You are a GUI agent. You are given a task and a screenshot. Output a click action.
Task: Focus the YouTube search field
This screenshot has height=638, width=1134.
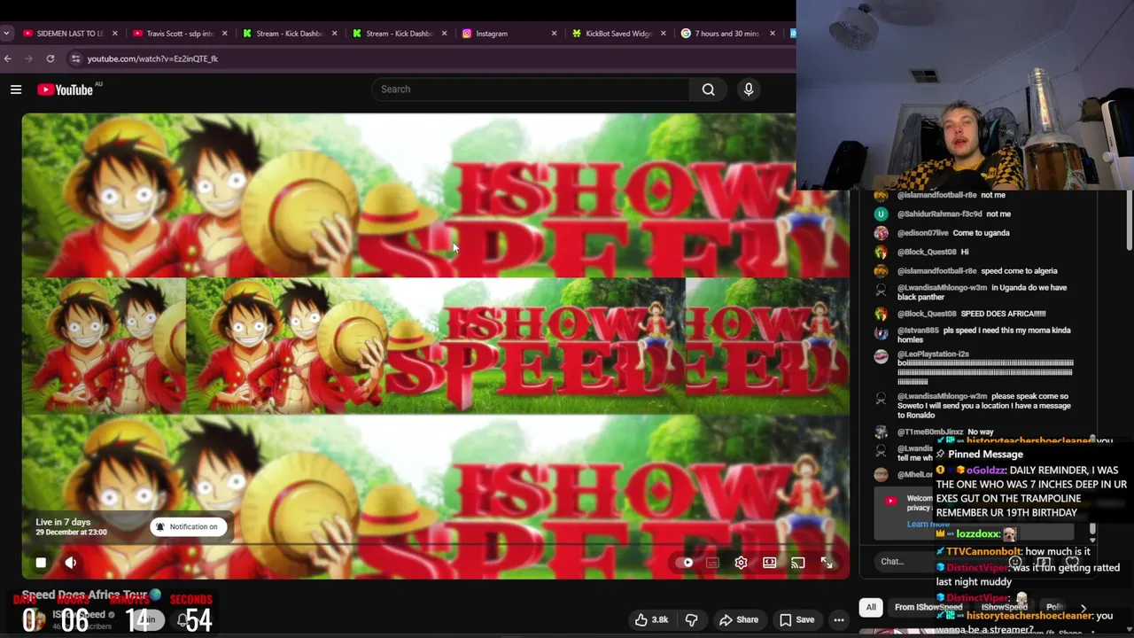[x=531, y=89]
